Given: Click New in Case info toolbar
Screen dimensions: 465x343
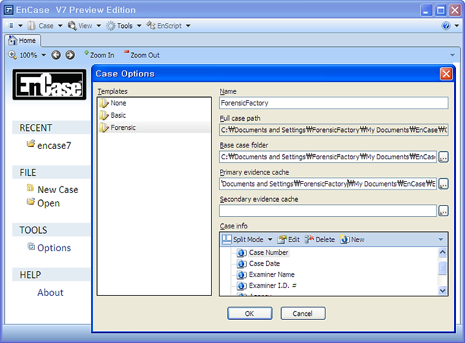Looking at the screenshot, I should tap(353, 239).
